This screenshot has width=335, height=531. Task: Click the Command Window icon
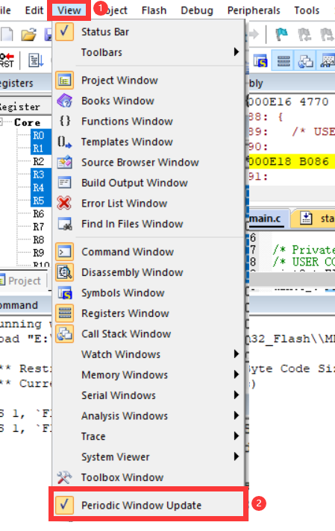64,252
